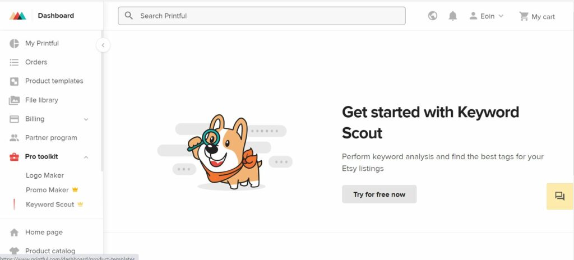Open the language globe icon
This screenshot has width=574, height=260.
tap(432, 16)
